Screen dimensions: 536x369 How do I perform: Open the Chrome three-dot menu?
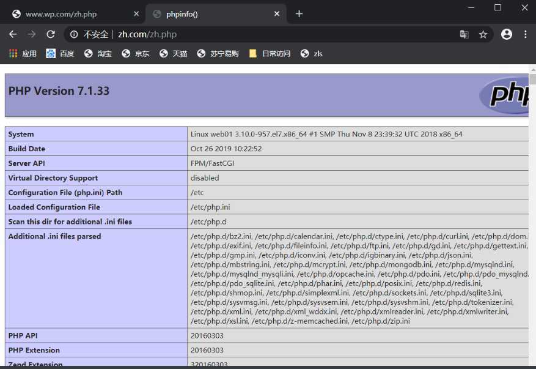526,34
